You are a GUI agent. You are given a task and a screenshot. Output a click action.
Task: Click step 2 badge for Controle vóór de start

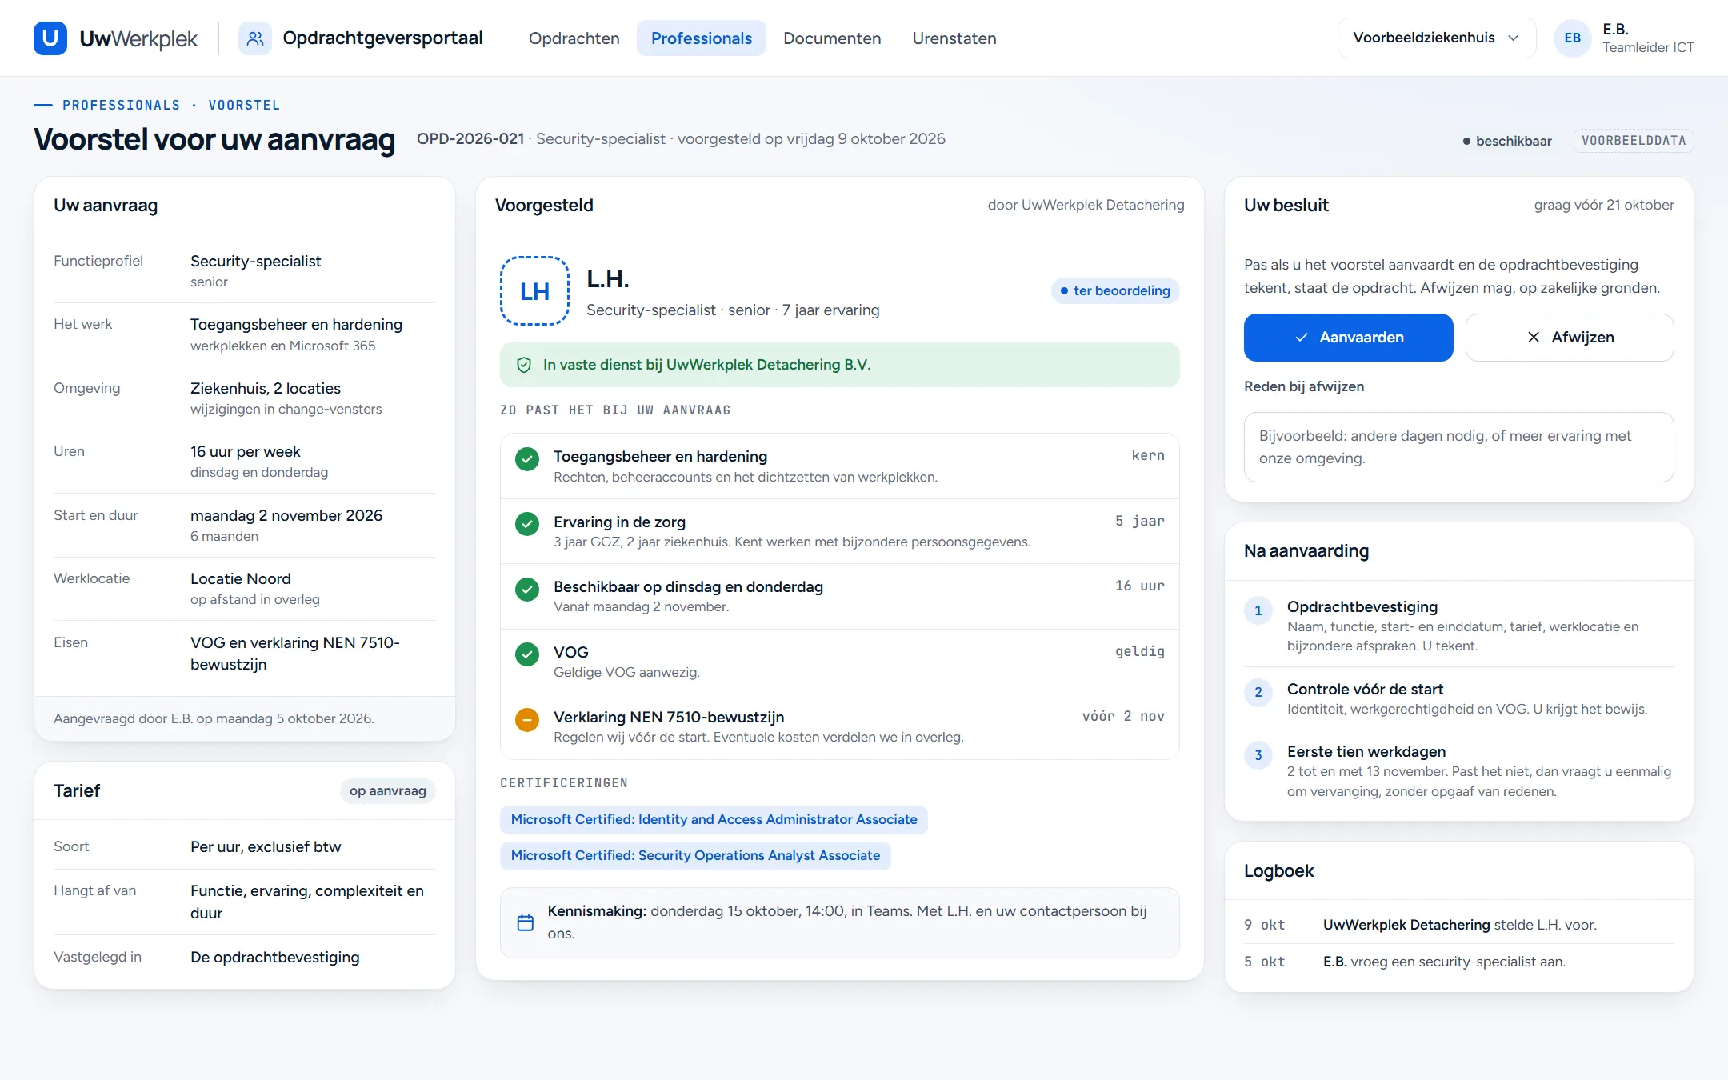pos(1258,692)
